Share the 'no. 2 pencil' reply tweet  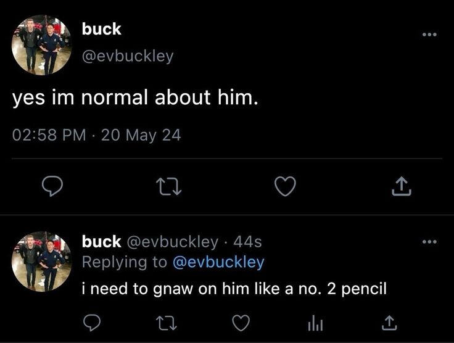[389, 323]
